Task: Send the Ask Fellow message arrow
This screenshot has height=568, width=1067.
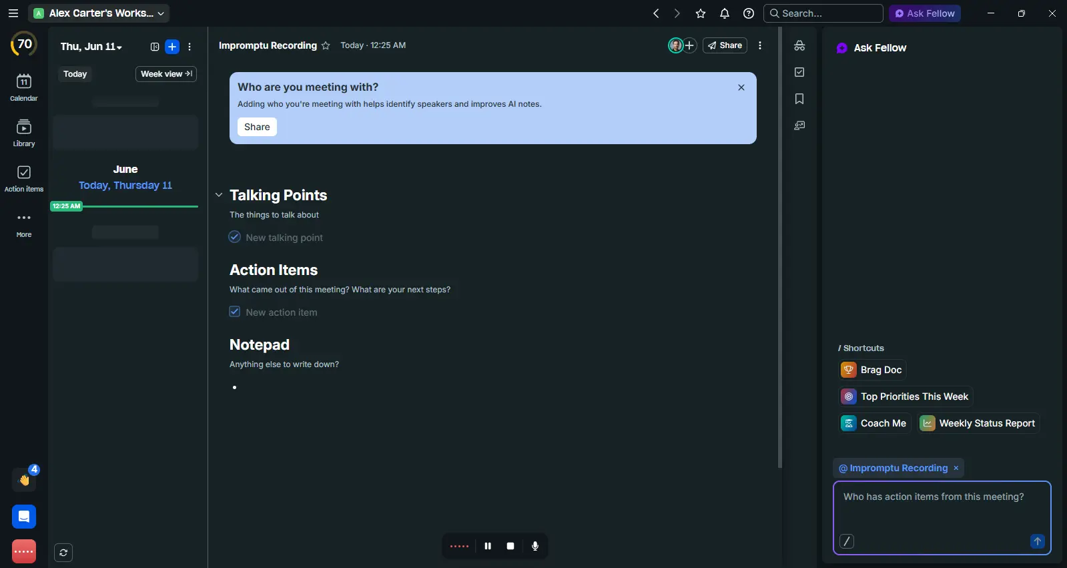Action: click(x=1038, y=541)
